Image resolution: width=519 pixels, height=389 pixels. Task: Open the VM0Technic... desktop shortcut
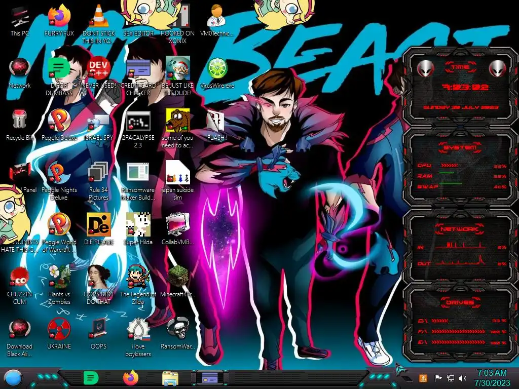point(217,20)
